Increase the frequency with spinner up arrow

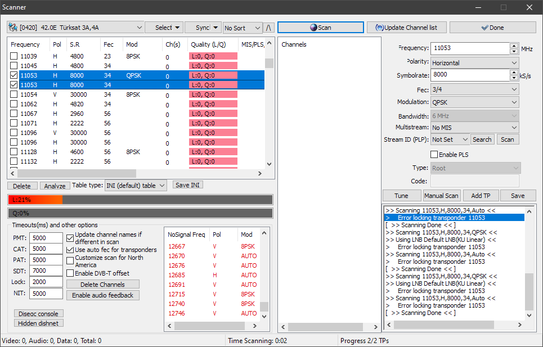click(x=514, y=46)
